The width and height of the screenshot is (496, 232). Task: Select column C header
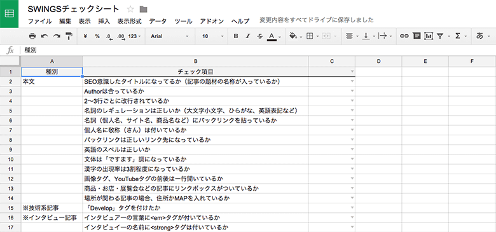click(x=331, y=61)
